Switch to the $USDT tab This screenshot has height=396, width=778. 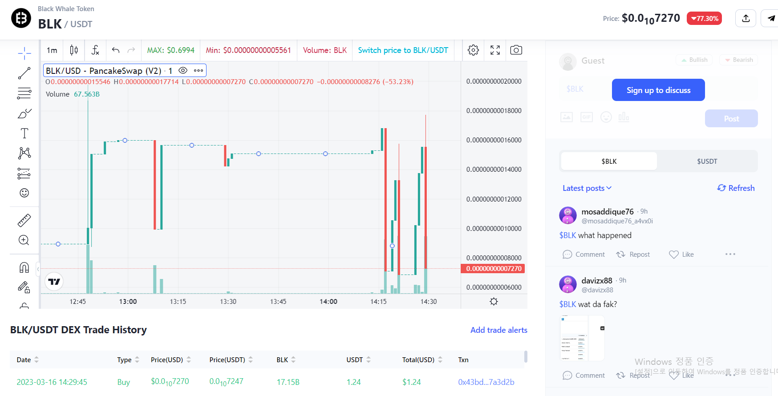pyautogui.click(x=707, y=161)
